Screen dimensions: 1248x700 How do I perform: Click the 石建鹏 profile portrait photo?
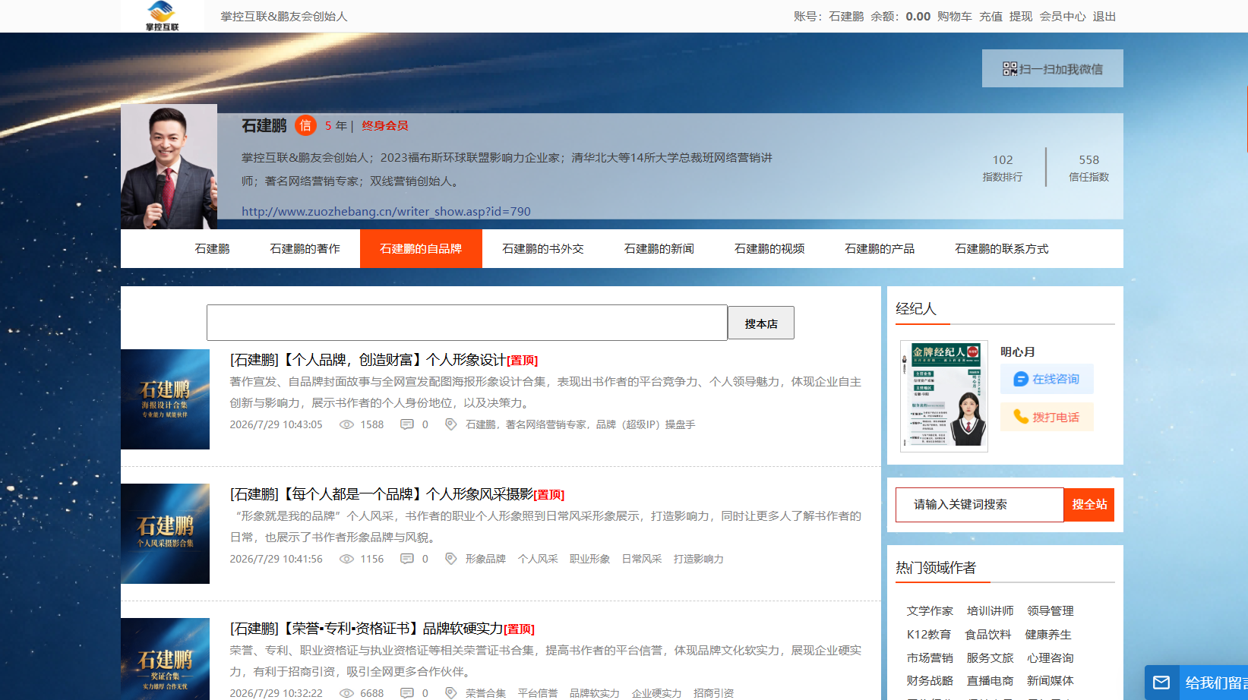click(x=169, y=166)
